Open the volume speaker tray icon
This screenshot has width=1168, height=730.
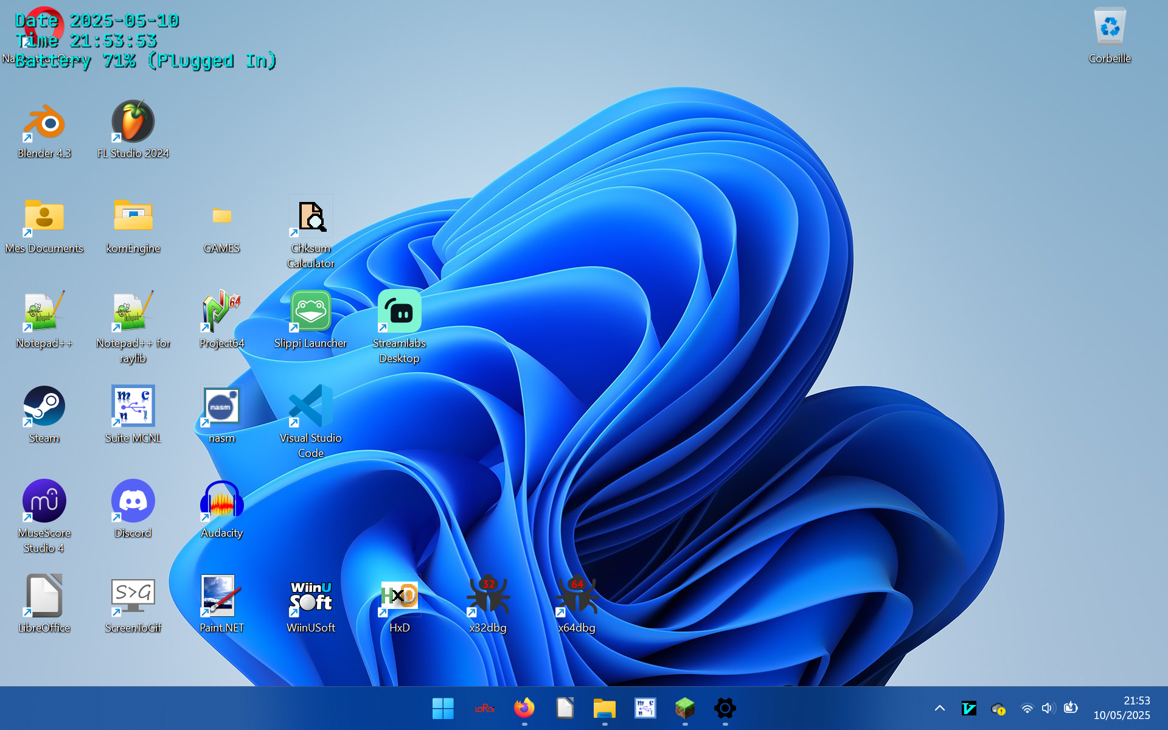click(1048, 708)
